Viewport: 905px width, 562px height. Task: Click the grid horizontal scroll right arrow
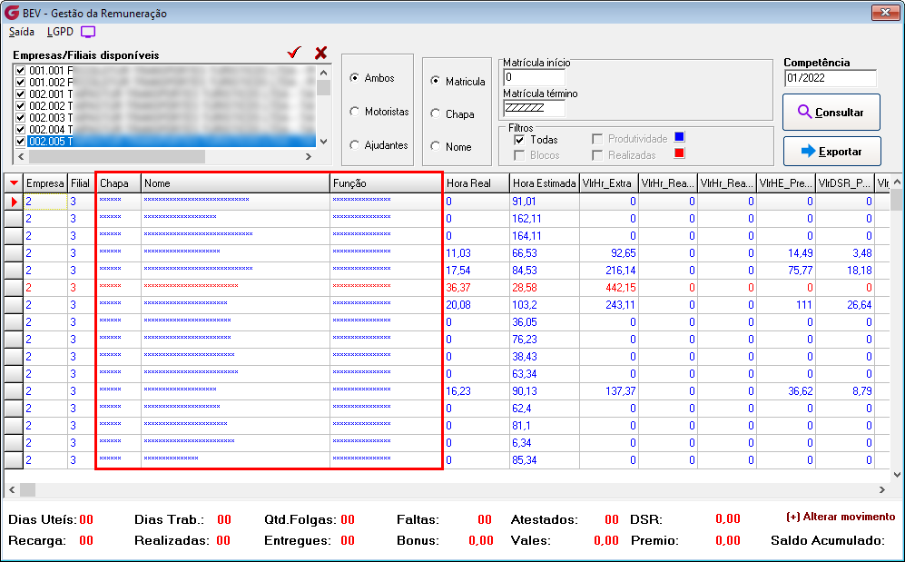[x=882, y=490]
